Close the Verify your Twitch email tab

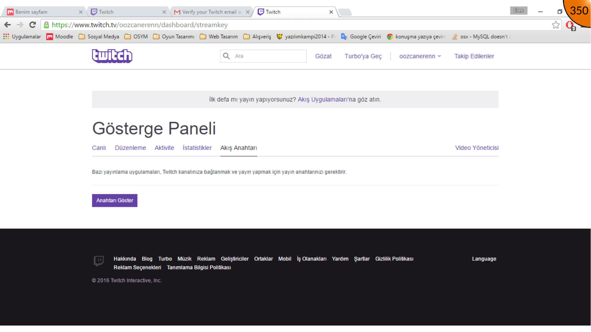point(248,12)
